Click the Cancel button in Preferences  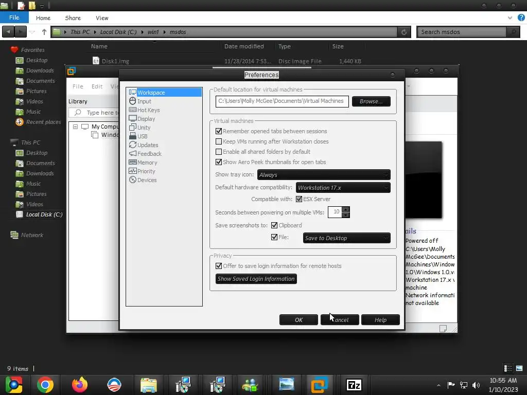click(x=340, y=320)
